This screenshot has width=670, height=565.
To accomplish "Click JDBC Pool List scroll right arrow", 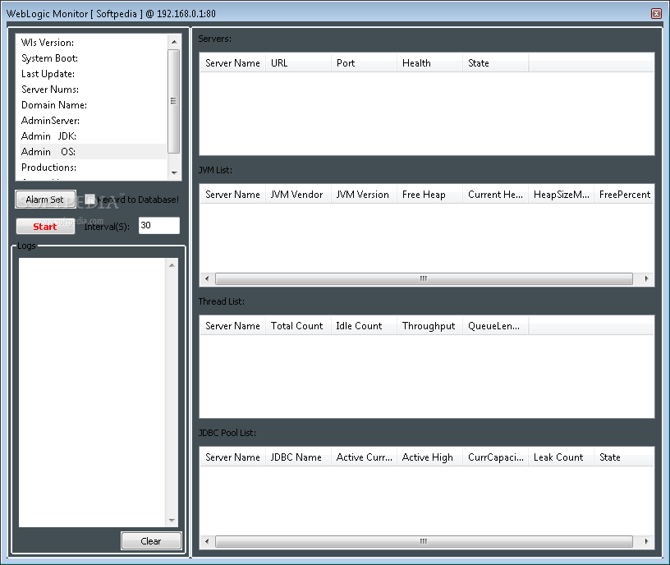I will [x=646, y=541].
